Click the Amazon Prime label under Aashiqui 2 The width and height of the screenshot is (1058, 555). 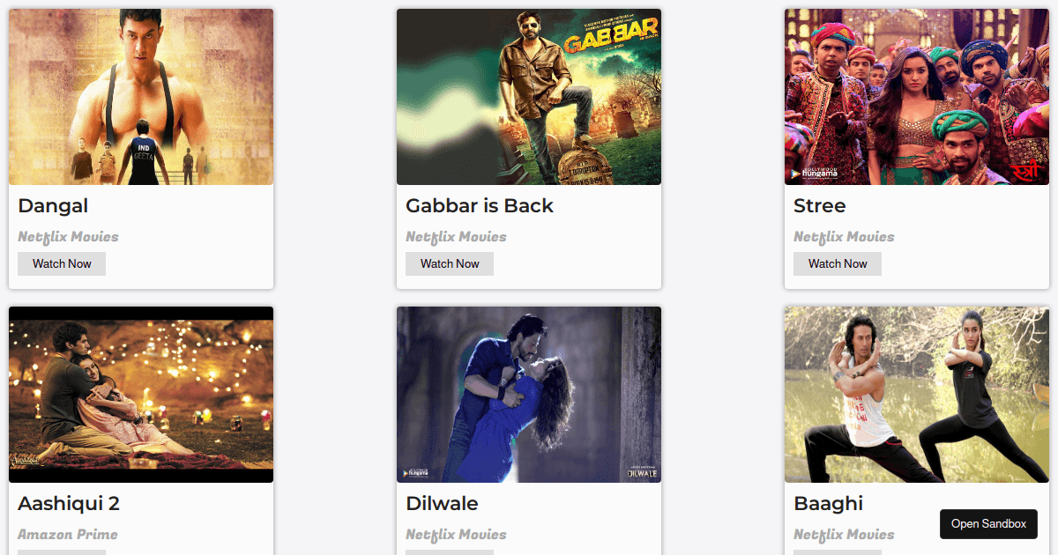pyautogui.click(x=68, y=535)
